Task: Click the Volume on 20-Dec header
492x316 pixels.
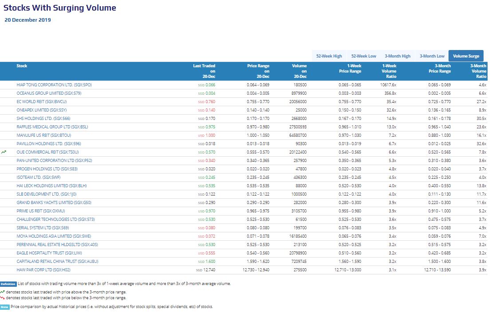Action: tap(299, 71)
